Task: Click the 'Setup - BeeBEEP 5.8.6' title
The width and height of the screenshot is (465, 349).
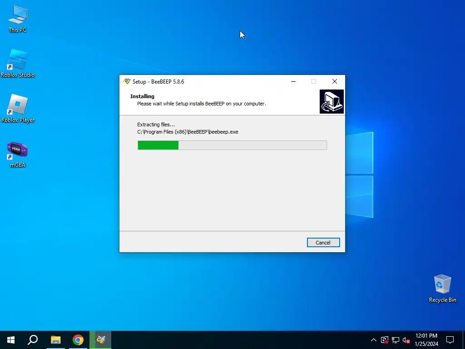Action: 158,82
